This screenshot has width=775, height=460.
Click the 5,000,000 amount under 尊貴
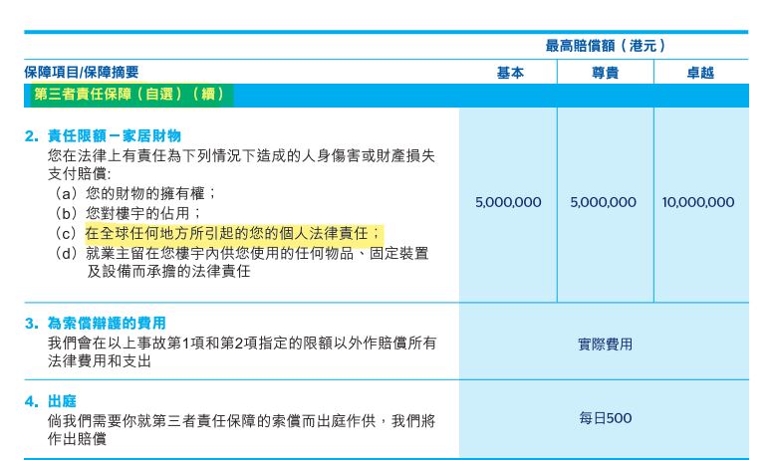[x=603, y=202]
